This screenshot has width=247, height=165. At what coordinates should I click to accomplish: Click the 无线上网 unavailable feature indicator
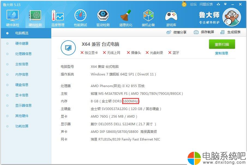click(112, 53)
